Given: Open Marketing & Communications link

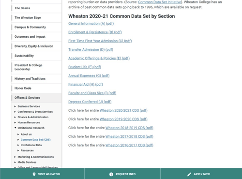Looking at the screenshot, I should pos(36,157).
